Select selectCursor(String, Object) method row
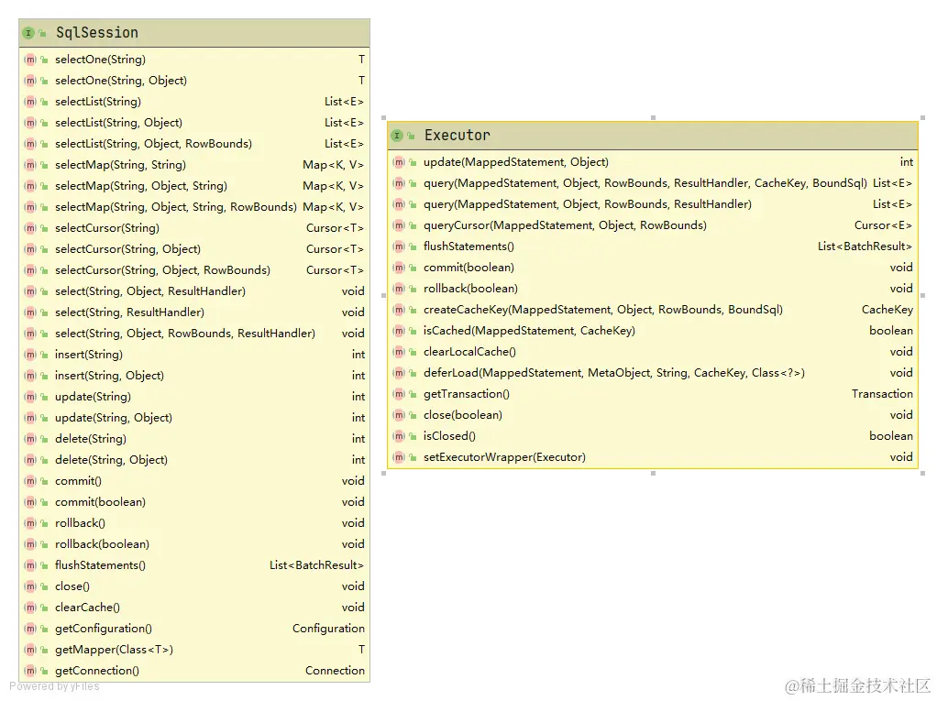The image size is (937, 701). (194, 249)
